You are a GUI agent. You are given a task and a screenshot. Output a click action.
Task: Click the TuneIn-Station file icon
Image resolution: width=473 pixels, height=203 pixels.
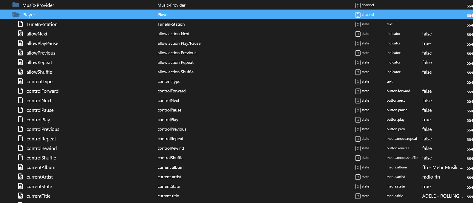tap(20, 24)
